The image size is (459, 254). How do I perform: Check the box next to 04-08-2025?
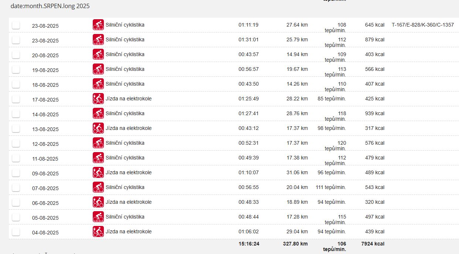click(16, 232)
